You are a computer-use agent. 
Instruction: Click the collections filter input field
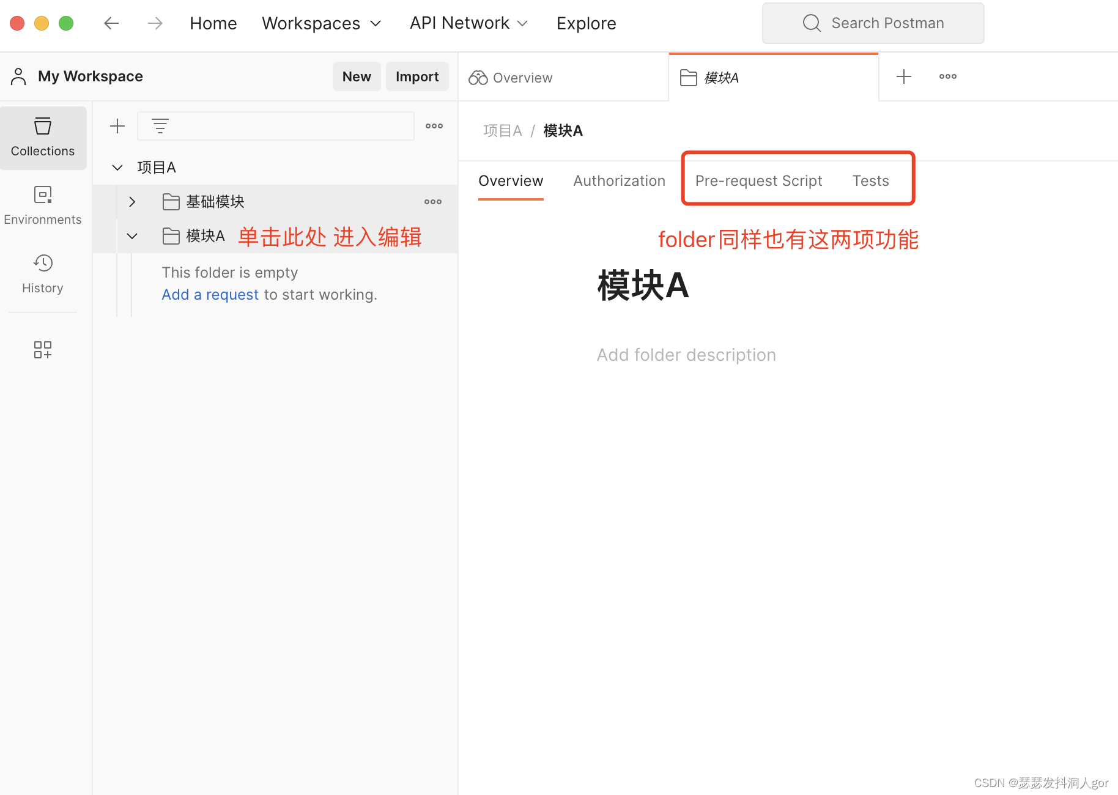(x=276, y=126)
